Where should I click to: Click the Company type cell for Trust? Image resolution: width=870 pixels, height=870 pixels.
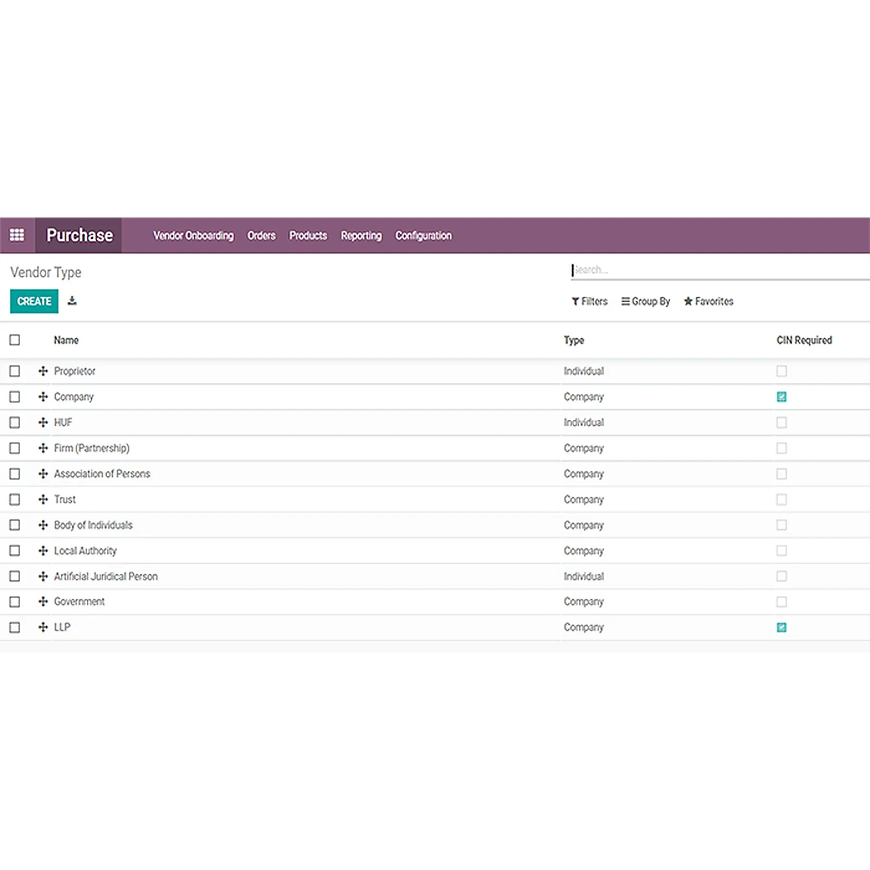pos(583,499)
